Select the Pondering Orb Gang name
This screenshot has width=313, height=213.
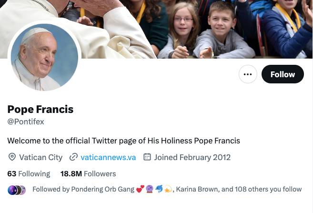102,189
